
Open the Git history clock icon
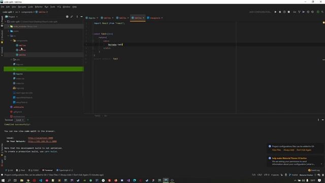(x=308, y=12)
